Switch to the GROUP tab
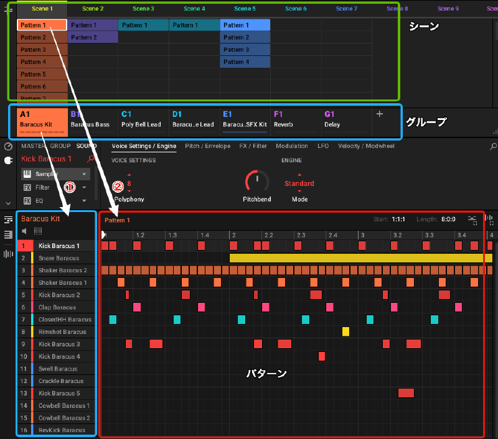This screenshot has width=498, height=439. coord(60,146)
